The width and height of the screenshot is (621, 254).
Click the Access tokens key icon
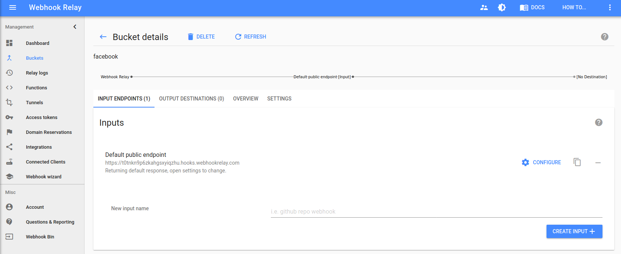9,117
